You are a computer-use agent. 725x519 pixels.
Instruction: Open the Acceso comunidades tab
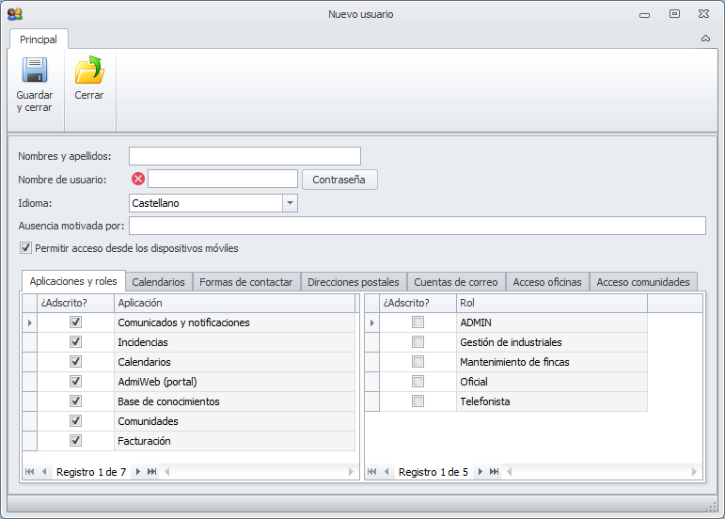click(x=643, y=282)
